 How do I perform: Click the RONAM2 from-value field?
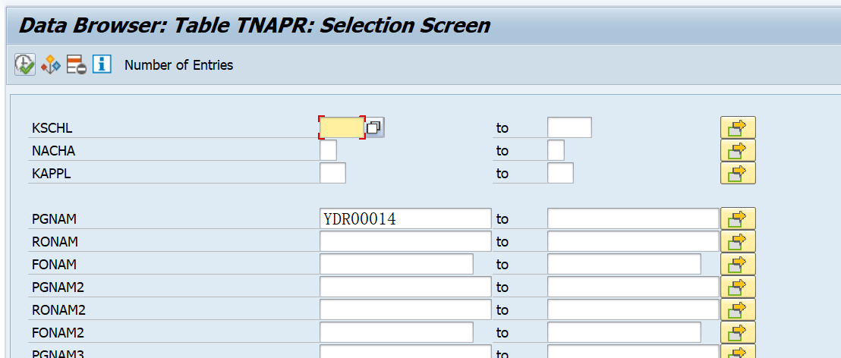405,309
